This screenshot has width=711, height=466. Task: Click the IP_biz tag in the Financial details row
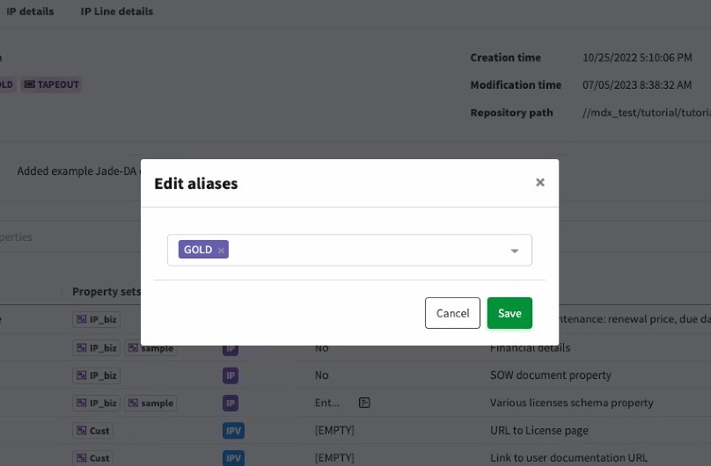tap(96, 348)
